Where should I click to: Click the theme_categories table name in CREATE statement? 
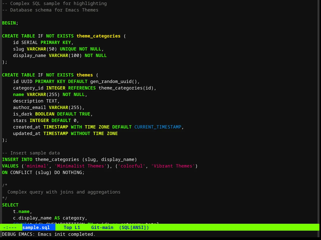point(99,36)
